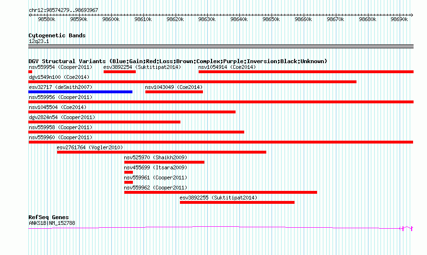Click the 98580k ruler tick label
Image resolution: width=427 pixels, height=255 pixels.
click(47, 19)
